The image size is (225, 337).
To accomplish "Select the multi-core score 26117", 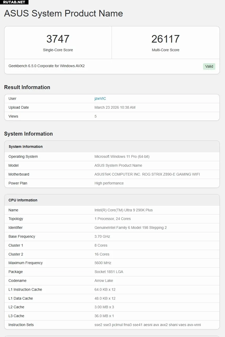I will (x=165, y=39).
